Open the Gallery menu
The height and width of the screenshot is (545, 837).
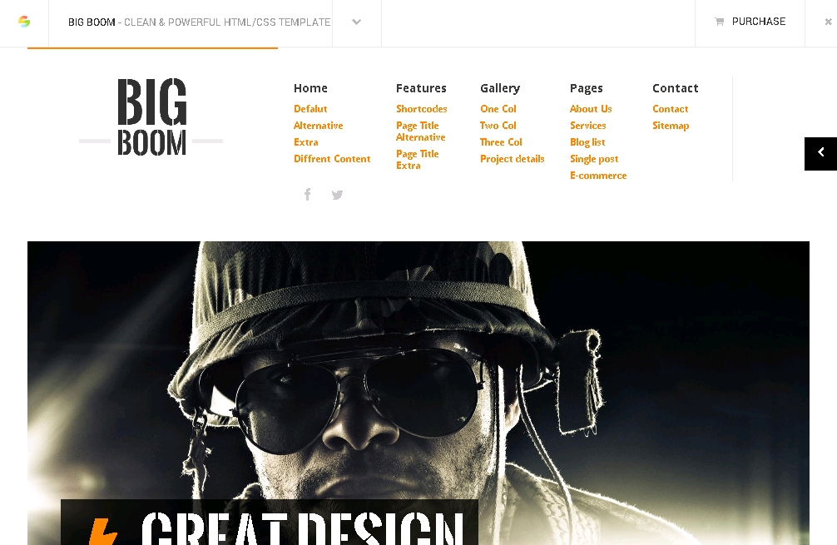499,88
